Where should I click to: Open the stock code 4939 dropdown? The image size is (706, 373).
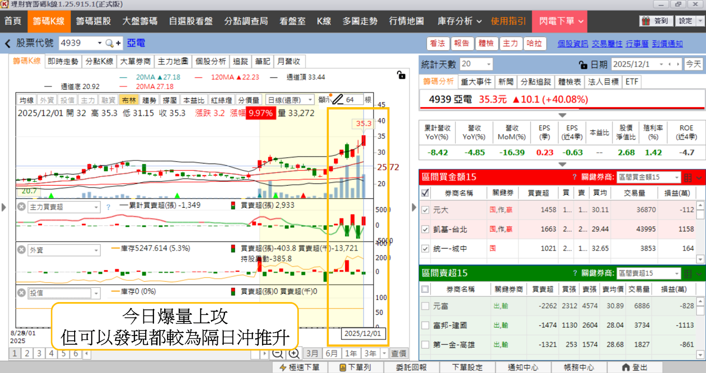tap(100, 43)
